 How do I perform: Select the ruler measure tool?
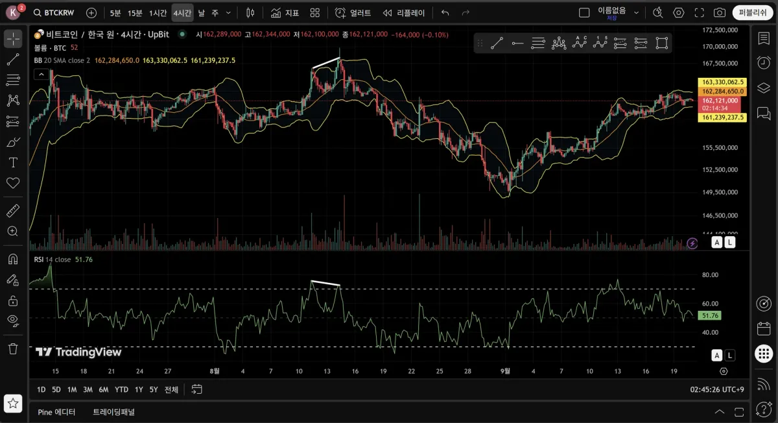click(13, 211)
